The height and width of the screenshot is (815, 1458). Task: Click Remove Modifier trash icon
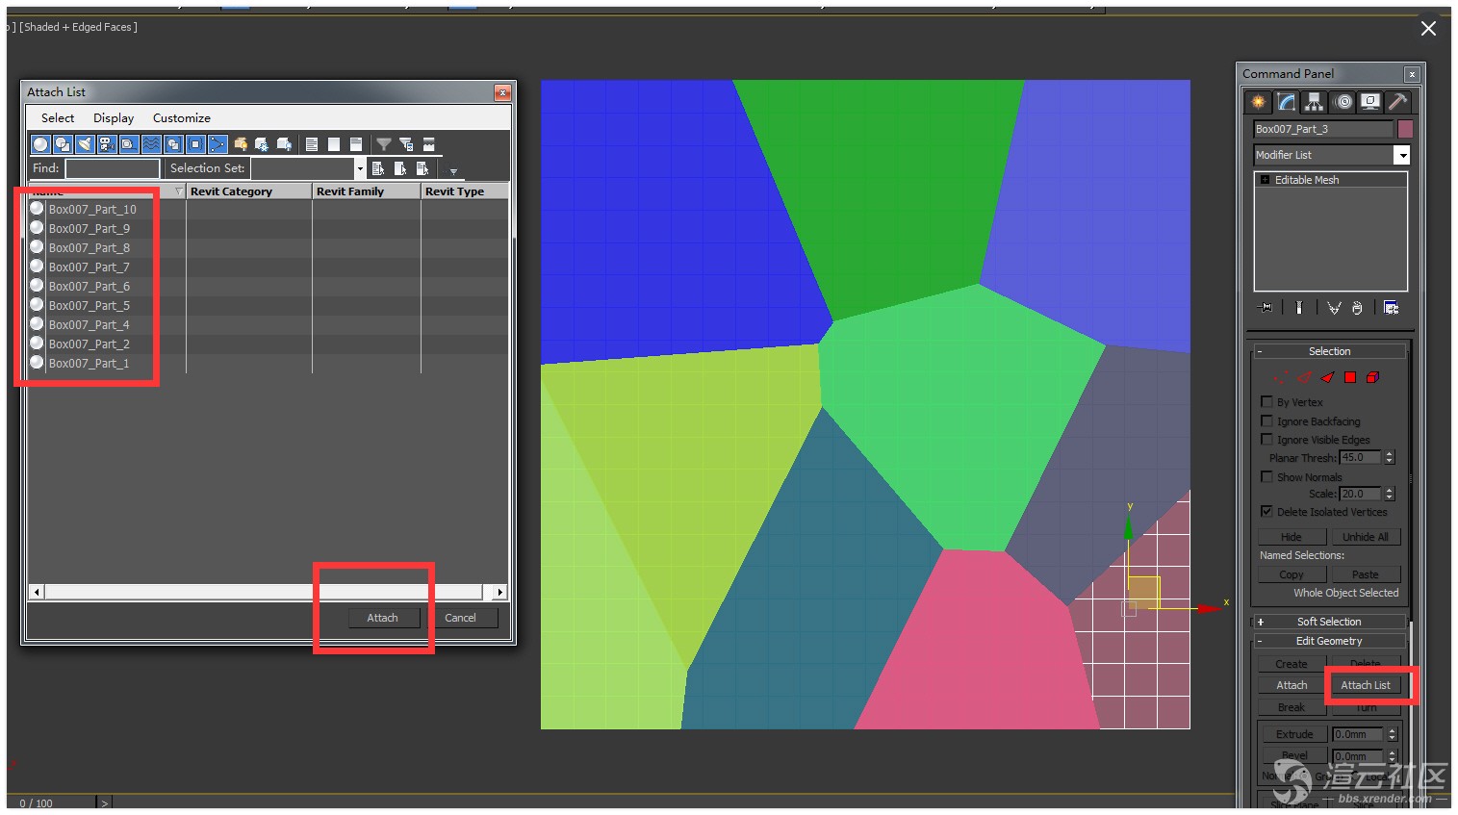(1357, 308)
